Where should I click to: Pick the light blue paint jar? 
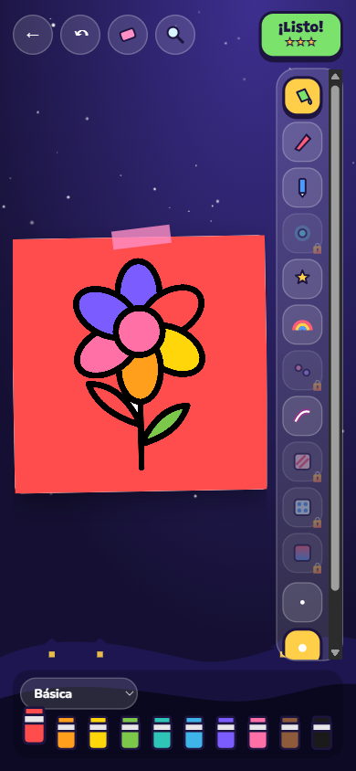(x=194, y=733)
